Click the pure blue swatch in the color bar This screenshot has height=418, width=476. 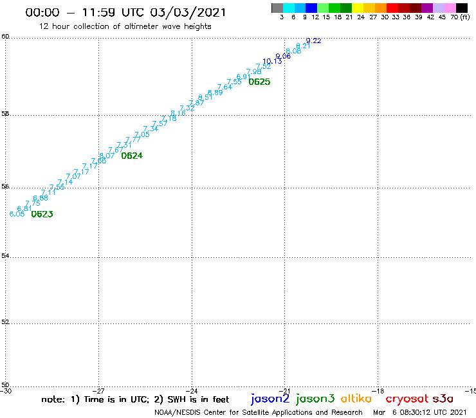(x=312, y=8)
